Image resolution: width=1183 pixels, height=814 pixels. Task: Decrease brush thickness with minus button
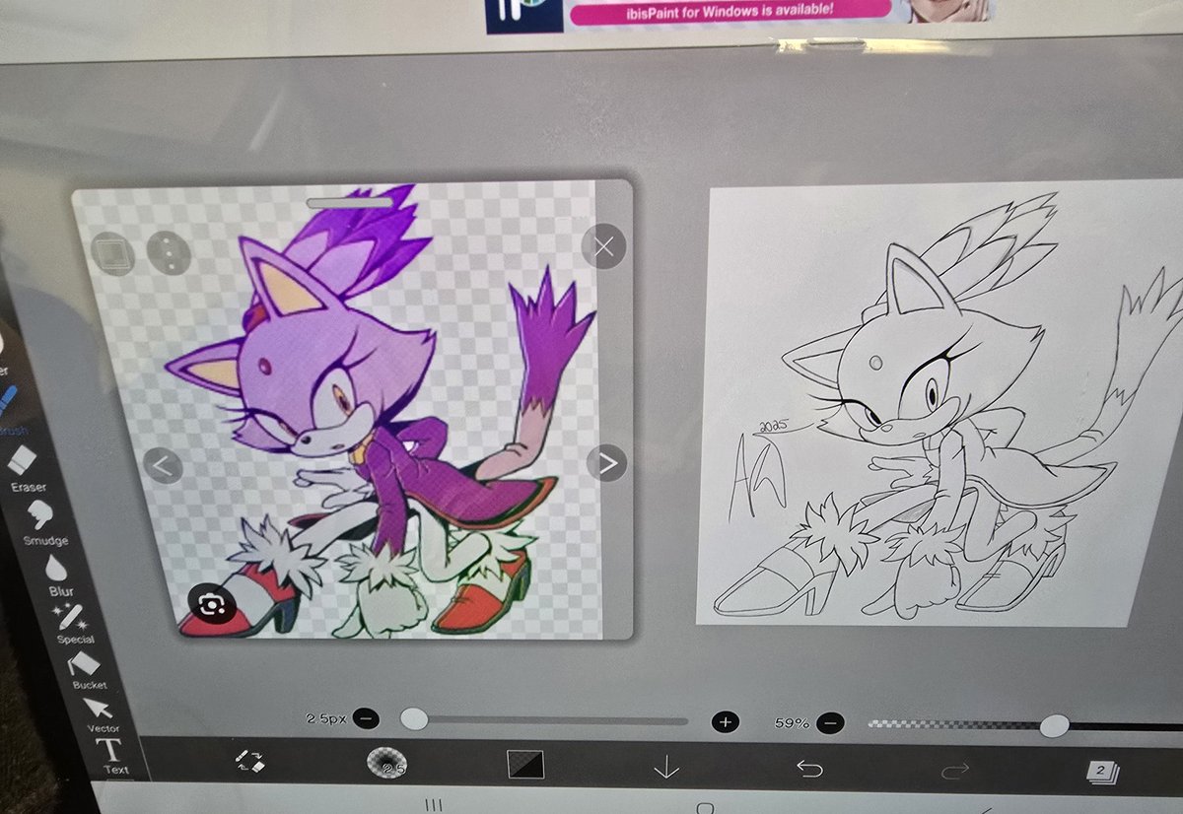tap(366, 719)
